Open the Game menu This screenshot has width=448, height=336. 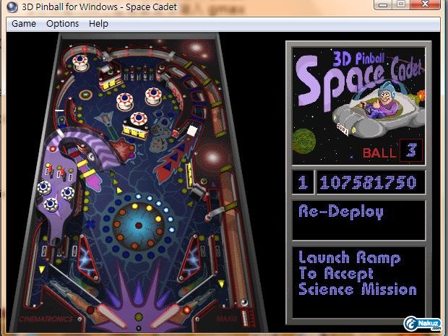[24, 23]
